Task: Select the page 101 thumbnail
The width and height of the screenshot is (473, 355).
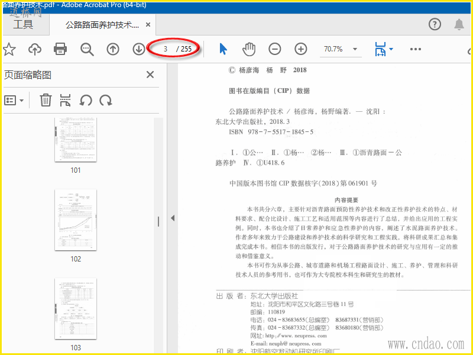Action: 76,140
